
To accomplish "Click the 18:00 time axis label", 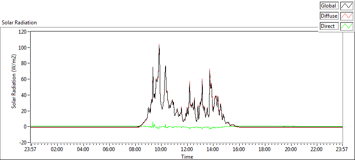I will (264, 149).
